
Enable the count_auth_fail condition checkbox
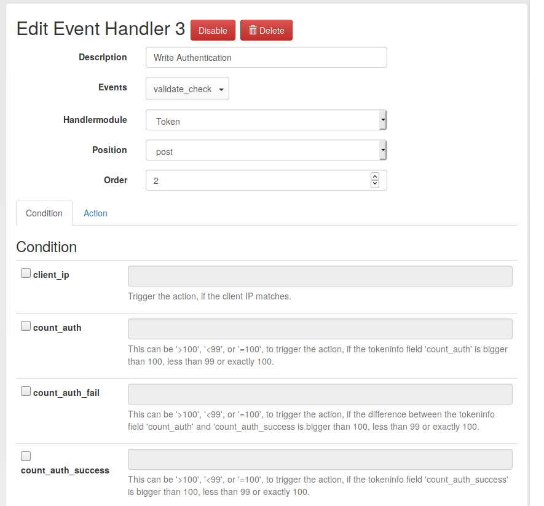click(x=26, y=391)
